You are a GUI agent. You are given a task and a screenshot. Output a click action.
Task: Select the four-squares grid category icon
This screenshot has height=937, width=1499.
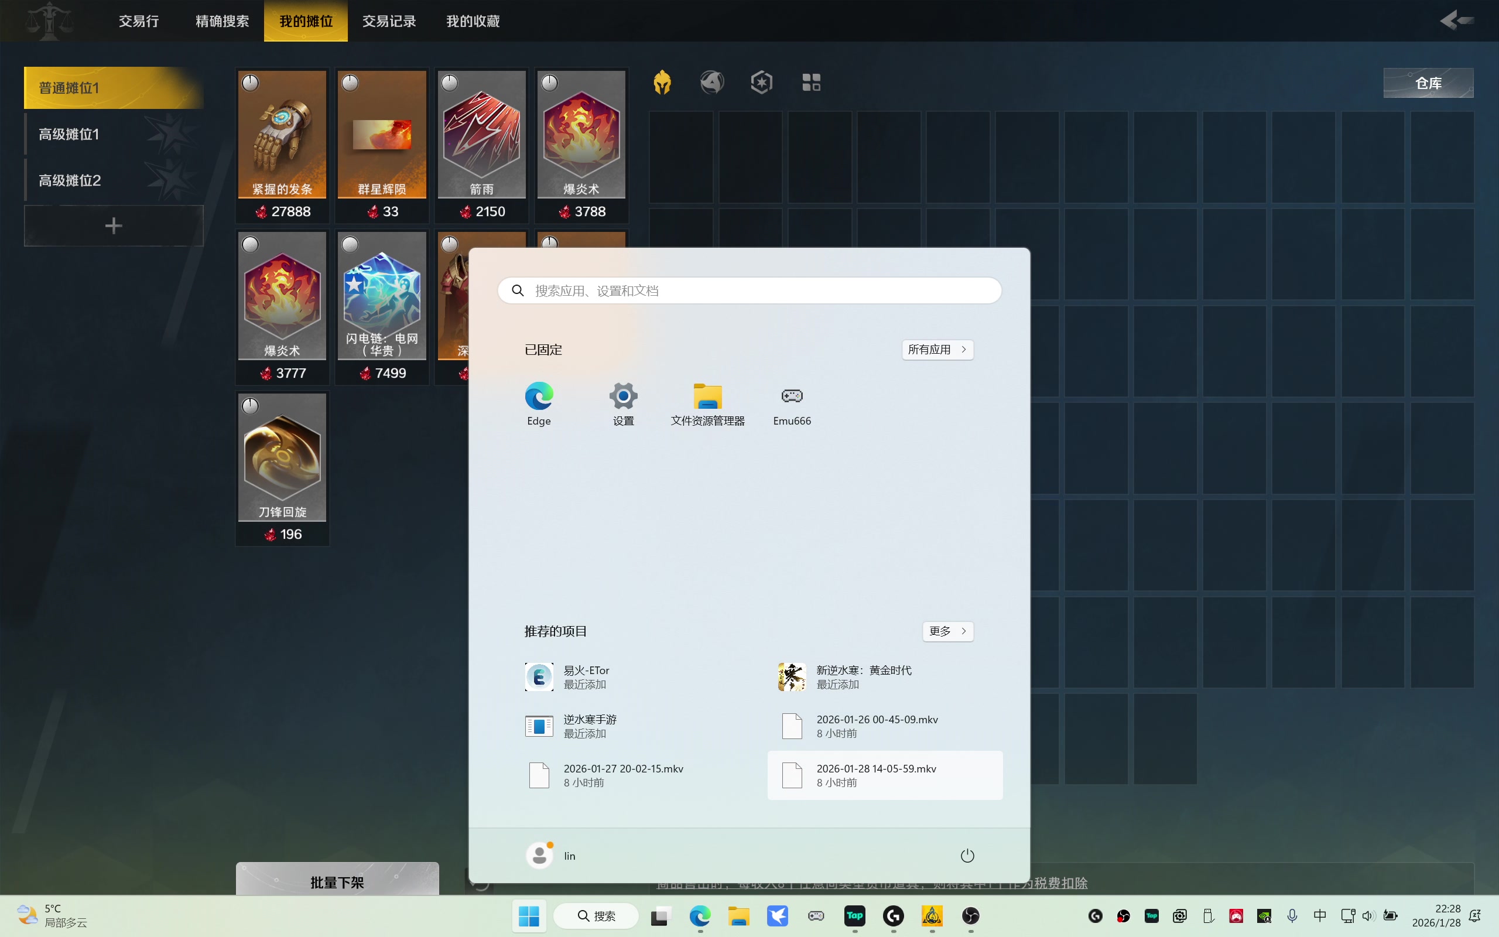(x=811, y=83)
